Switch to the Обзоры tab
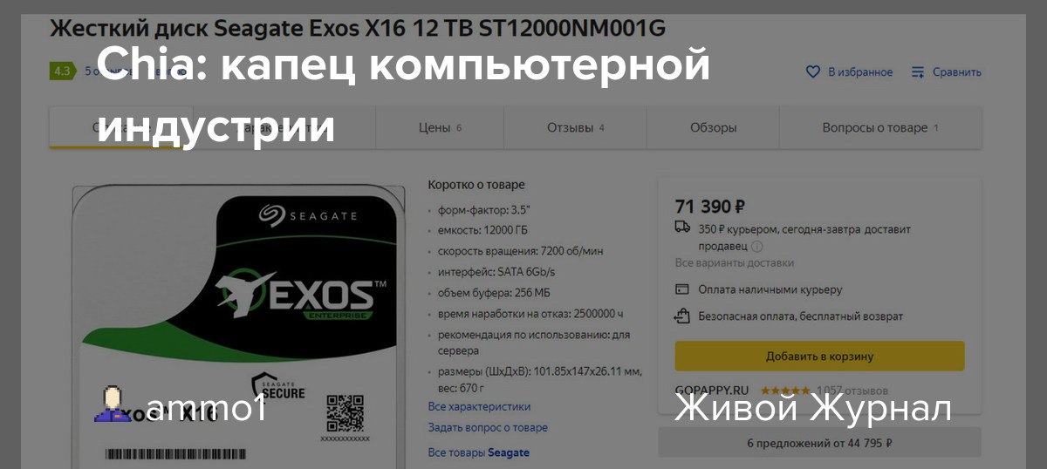Screen dimensions: 1047x469 (x=713, y=127)
